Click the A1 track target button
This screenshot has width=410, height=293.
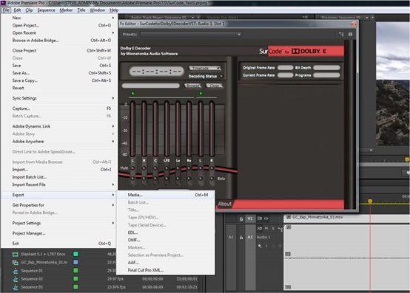[250, 237]
